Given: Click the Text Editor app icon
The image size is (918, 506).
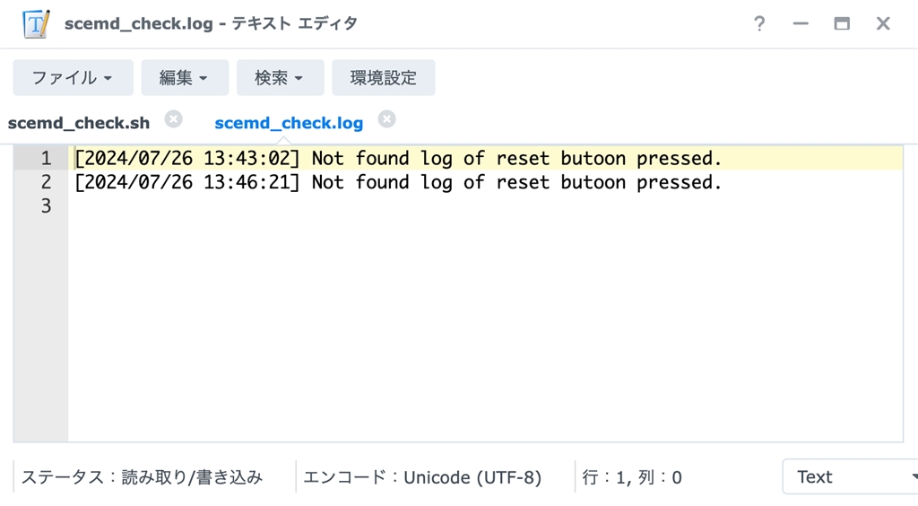Looking at the screenshot, I should [x=36, y=24].
